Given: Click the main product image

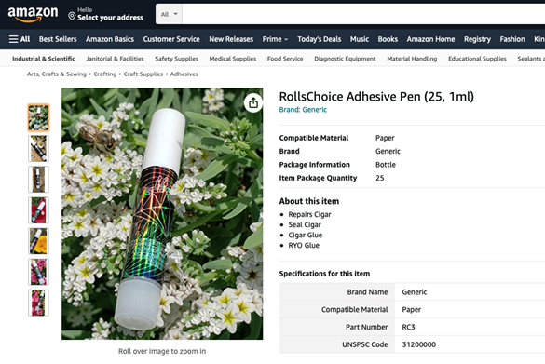Looking at the screenshot, I should tap(162, 213).
